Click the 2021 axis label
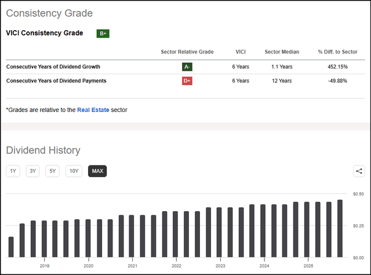 coord(133,266)
